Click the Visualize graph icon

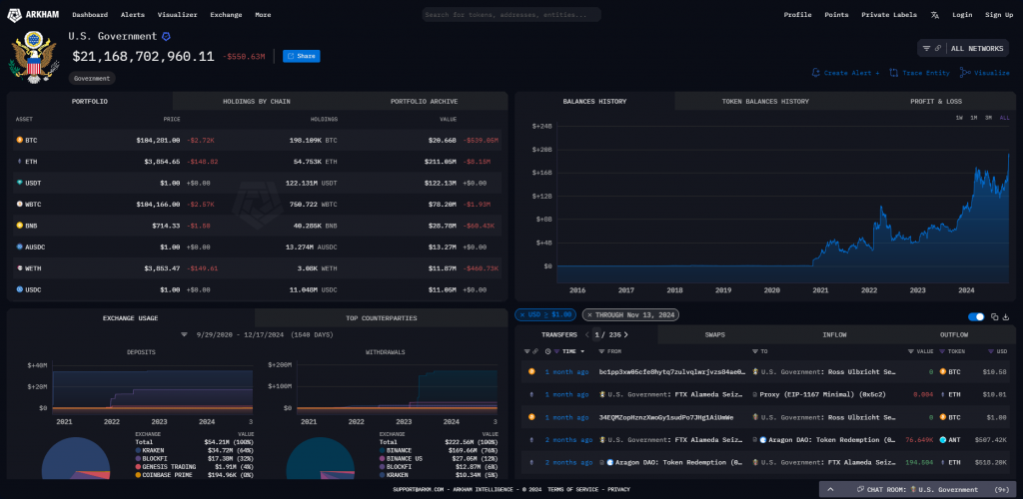pyautogui.click(x=964, y=73)
